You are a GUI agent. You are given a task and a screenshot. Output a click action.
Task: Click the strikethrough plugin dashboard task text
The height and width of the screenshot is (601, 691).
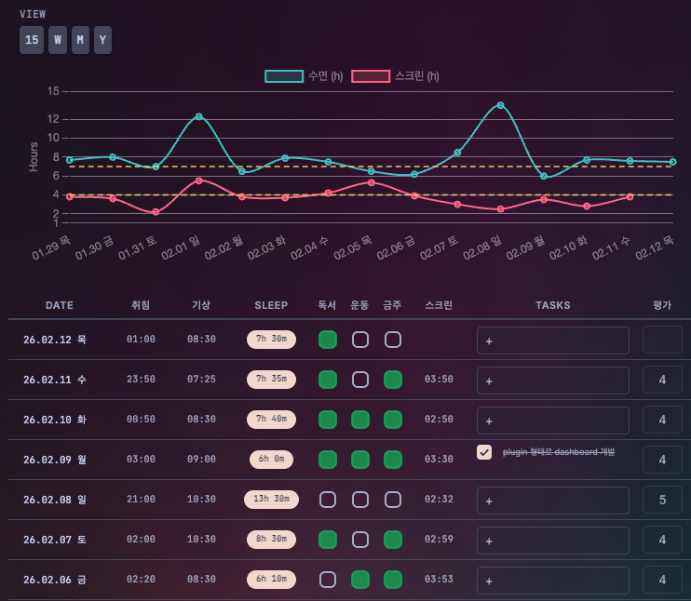[x=559, y=452]
